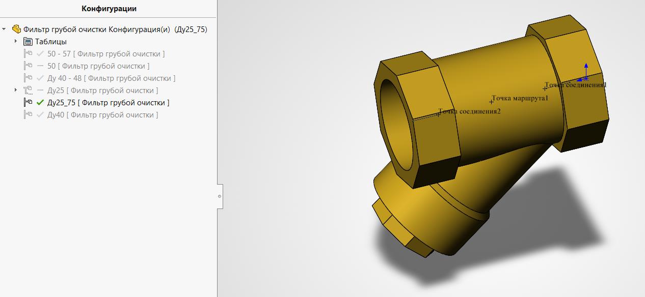645x297 pixels.
Task: Select configuration Ду 40 - 48 [ Фильтр грубой очистки ]
Action: point(111,78)
